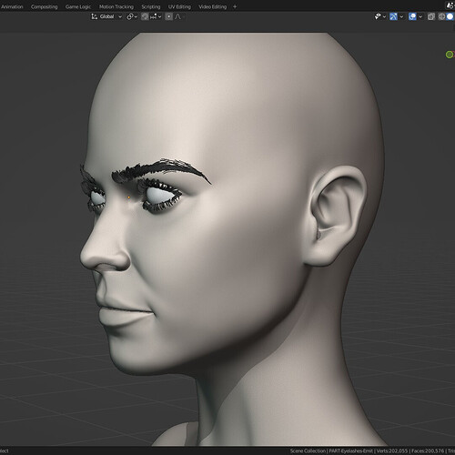Switch to wireframe viewport shading
455x455 pixels.
[x=441, y=16]
